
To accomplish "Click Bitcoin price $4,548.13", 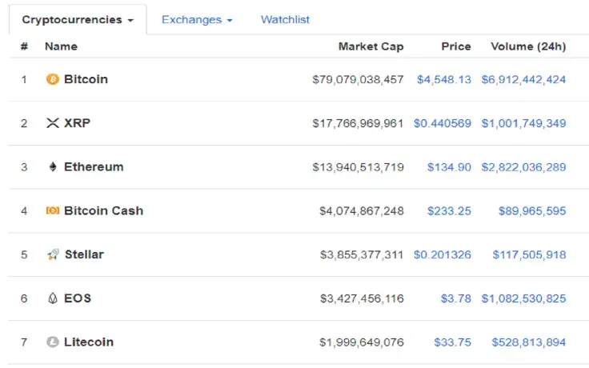I will point(444,79).
